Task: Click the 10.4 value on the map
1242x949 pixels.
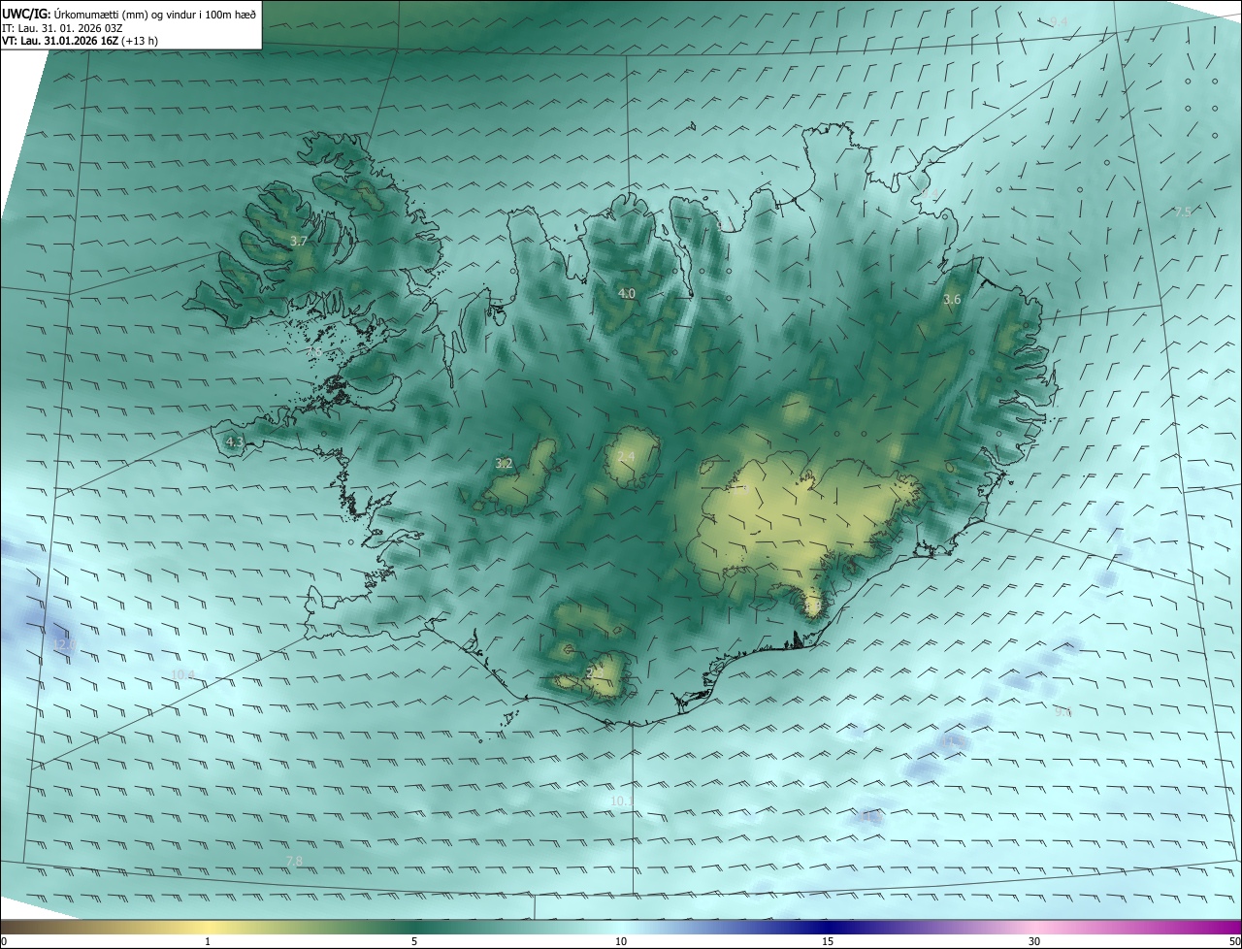Action: point(182,674)
